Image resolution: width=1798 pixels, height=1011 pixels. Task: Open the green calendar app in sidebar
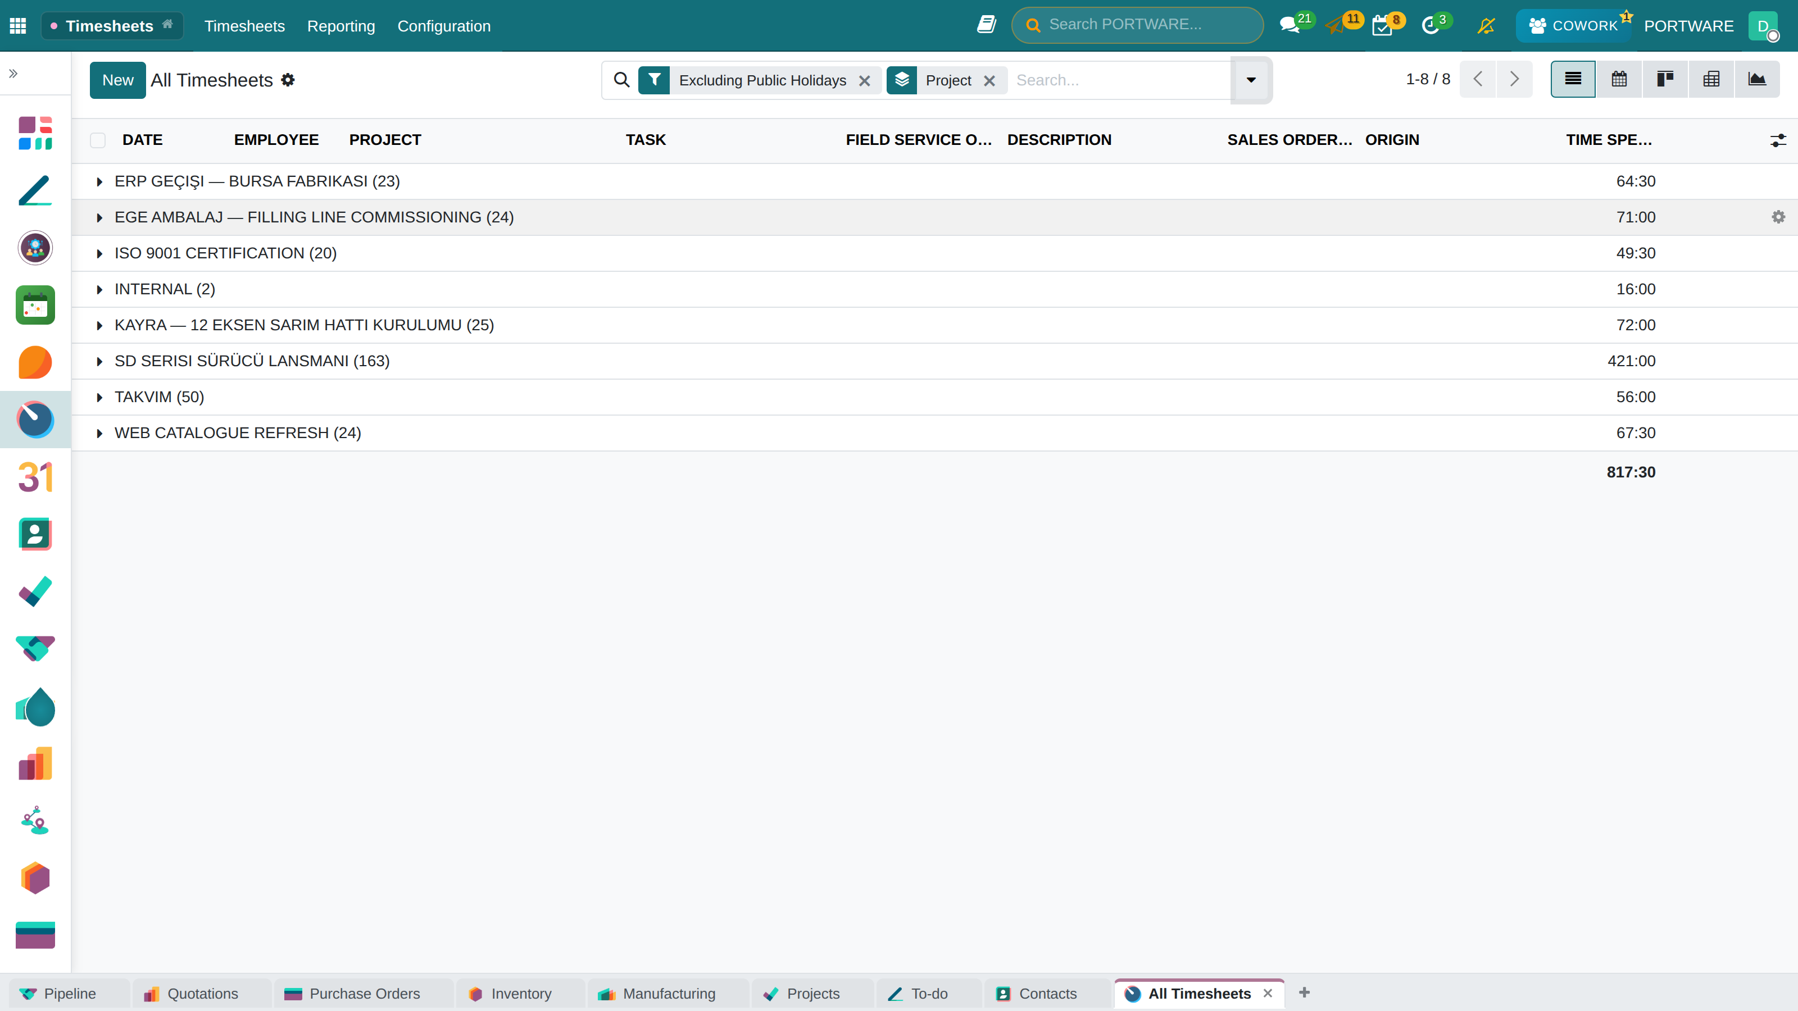tap(35, 305)
